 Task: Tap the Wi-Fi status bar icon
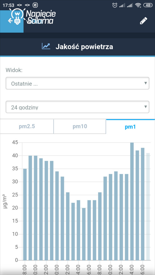pos(138,5)
